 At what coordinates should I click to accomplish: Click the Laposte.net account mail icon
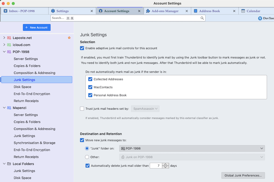(x=9, y=38)
